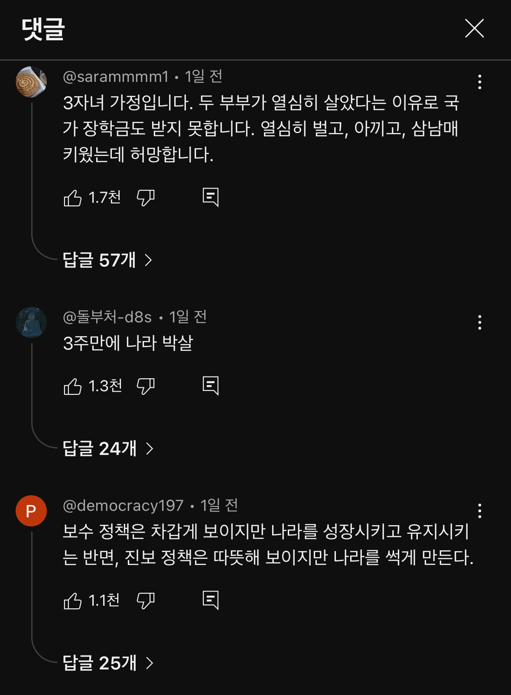Close the 댓글 comments panel
This screenshot has width=511, height=695.
(474, 29)
